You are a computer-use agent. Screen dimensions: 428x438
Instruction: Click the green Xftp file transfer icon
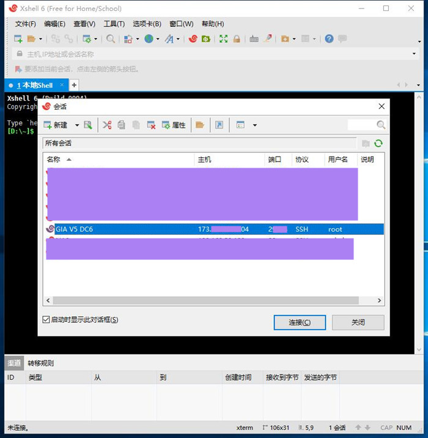click(x=206, y=39)
